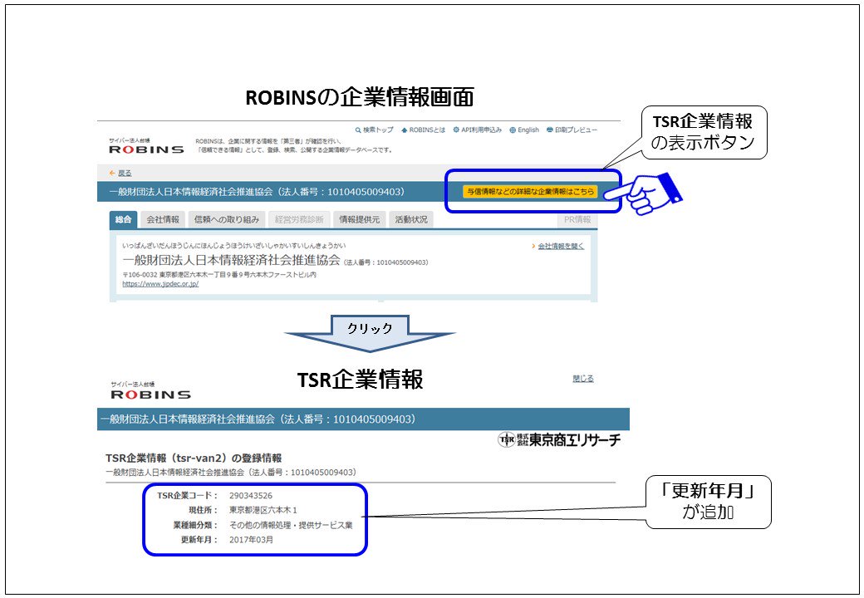Open API利用申込み link

[x=477, y=130]
